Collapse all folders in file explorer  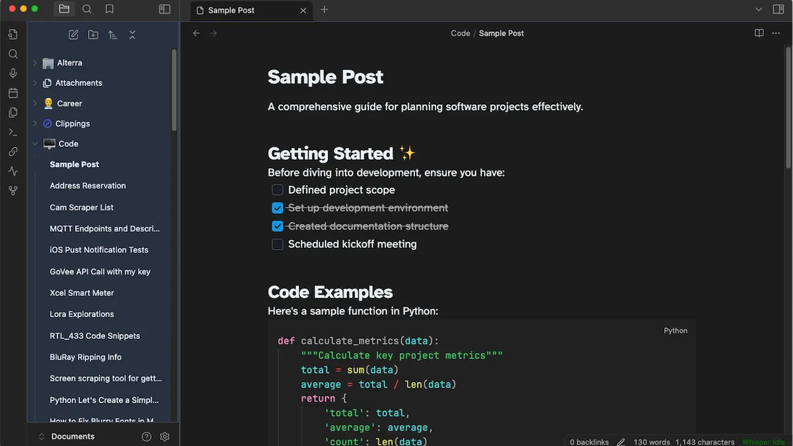click(132, 34)
